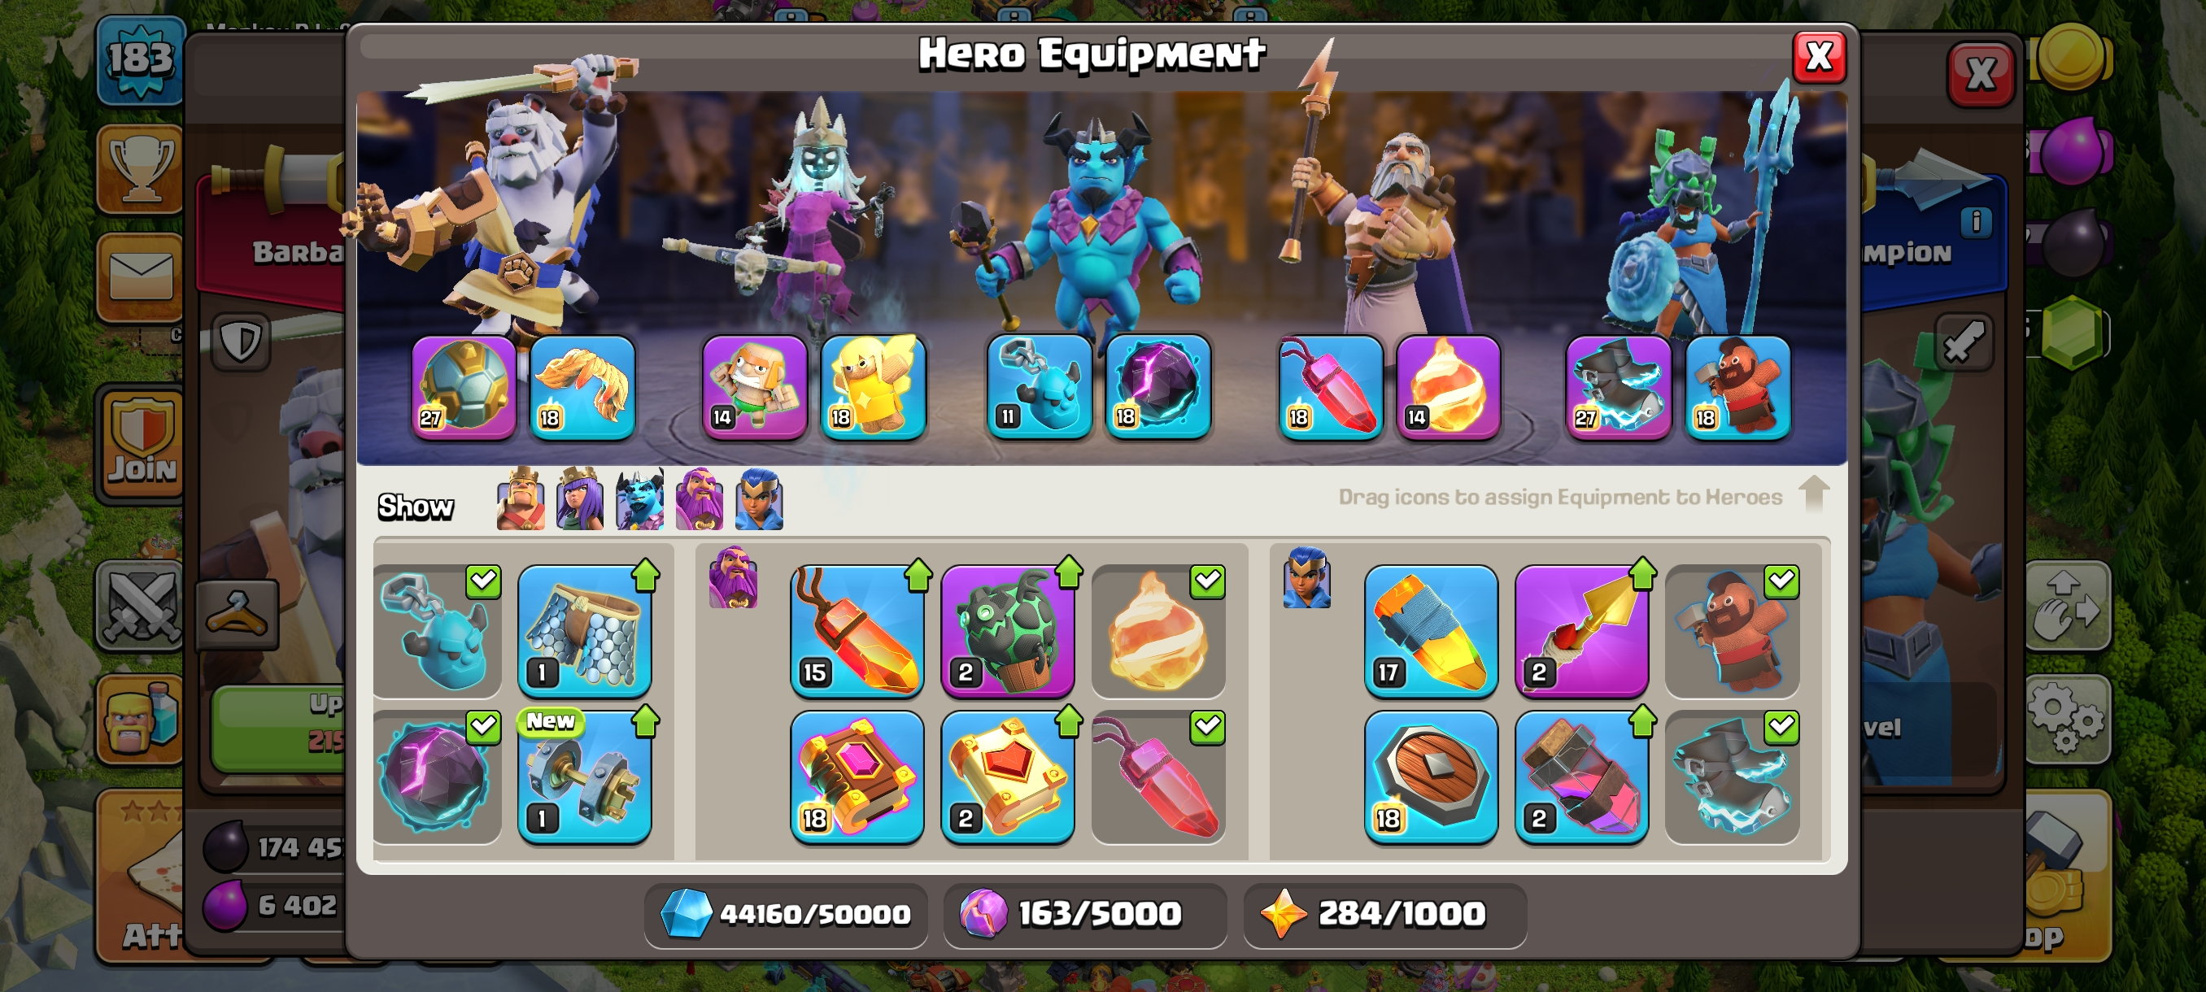Toggle Barbarian King filter in Show row

pos(521,499)
